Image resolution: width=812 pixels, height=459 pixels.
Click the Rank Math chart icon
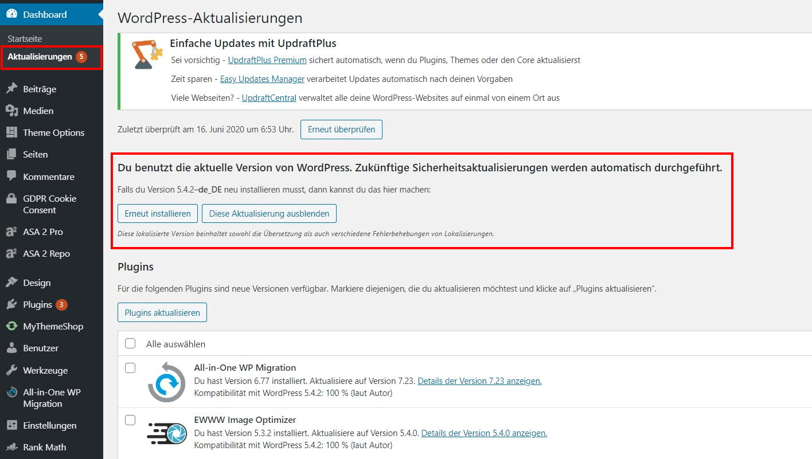click(11, 447)
